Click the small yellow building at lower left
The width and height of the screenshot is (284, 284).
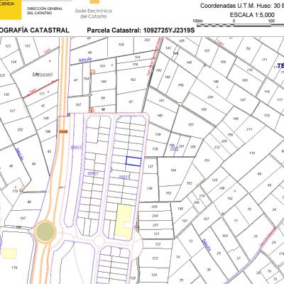pos(9,253)
